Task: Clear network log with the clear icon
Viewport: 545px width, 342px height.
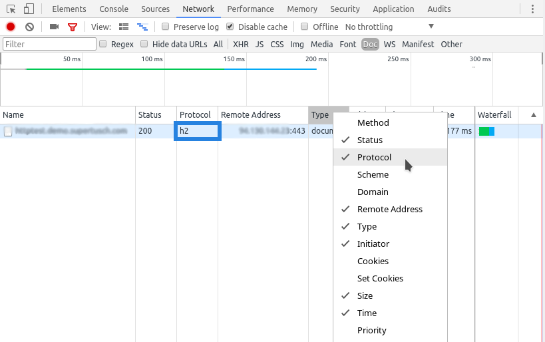Action: point(29,27)
